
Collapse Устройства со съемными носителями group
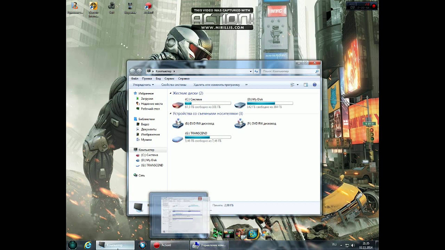[171, 114]
